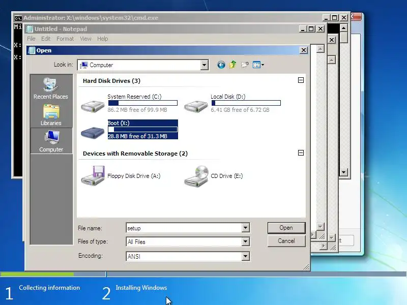Open the Notepad File menu
The width and height of the screenshot is (407, 305).
31,39
